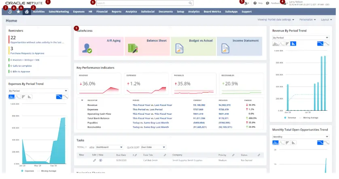Click Revenue period This Fiscal Year link

(152, 105)
